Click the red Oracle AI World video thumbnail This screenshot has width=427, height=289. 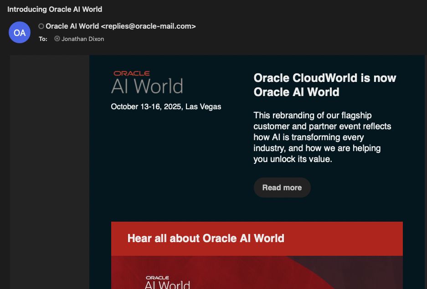point(257,272)
